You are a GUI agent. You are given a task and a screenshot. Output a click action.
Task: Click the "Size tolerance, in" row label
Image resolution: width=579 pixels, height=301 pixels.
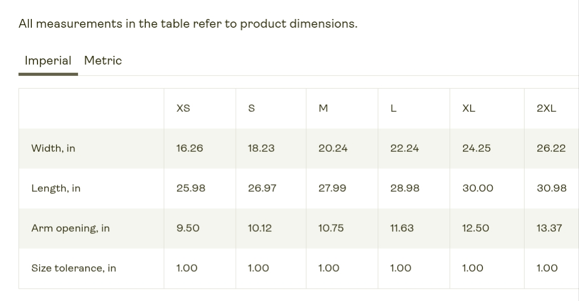point(73,268)
